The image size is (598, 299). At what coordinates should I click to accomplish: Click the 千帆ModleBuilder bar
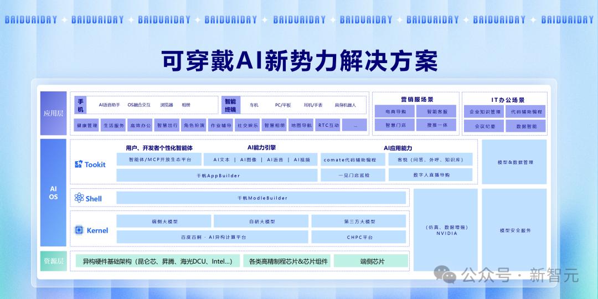[261, 198]
